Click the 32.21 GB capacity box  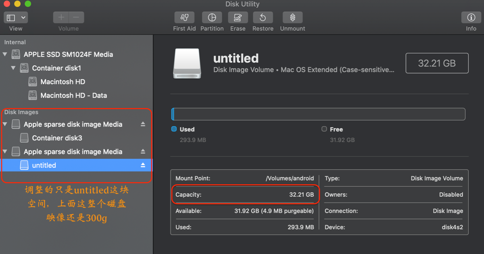tap(437, 63)
